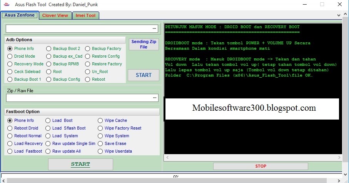Click the 'Fastboot Option' group heading
Image resolution: width=349 pixels, height=183 pixels.
pos(23,111)
